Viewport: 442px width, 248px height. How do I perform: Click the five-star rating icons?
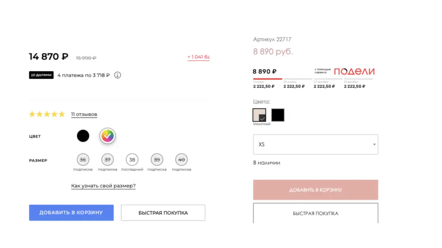tap(46, 114)
